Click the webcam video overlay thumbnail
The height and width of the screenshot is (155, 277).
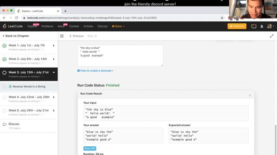pos(253,9)
